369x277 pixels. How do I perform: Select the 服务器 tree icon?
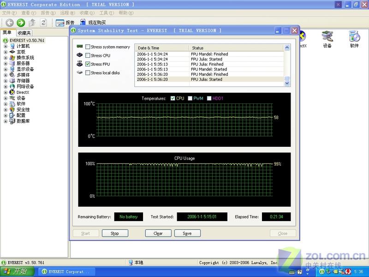point(12,63)
